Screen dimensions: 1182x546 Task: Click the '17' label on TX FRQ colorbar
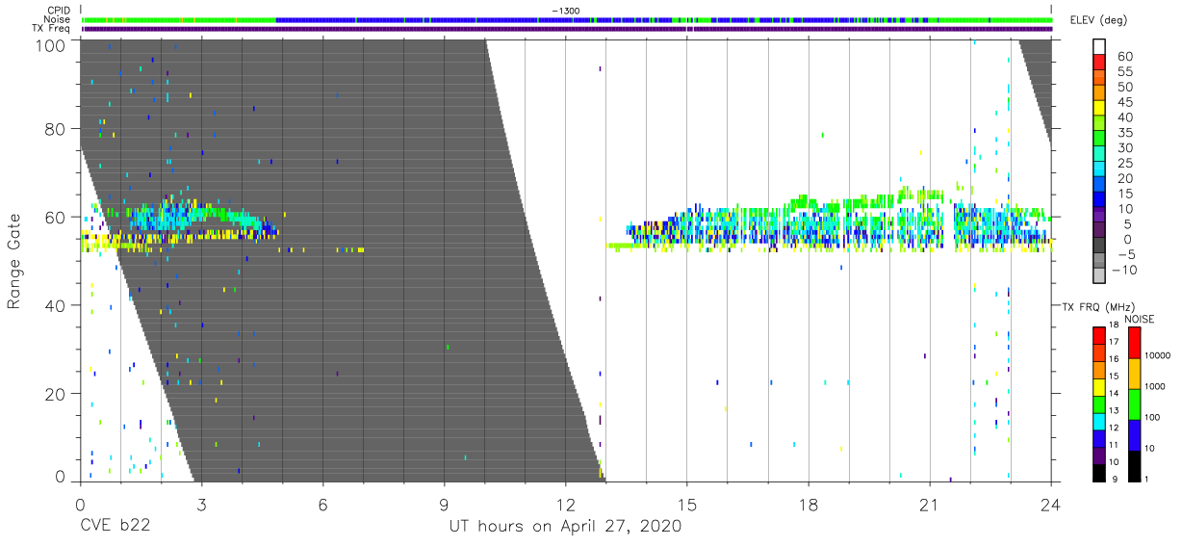coord(1113,342)
